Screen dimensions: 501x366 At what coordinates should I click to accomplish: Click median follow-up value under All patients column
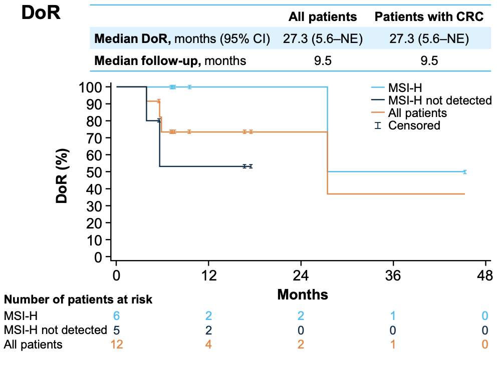tap(323, 61)
